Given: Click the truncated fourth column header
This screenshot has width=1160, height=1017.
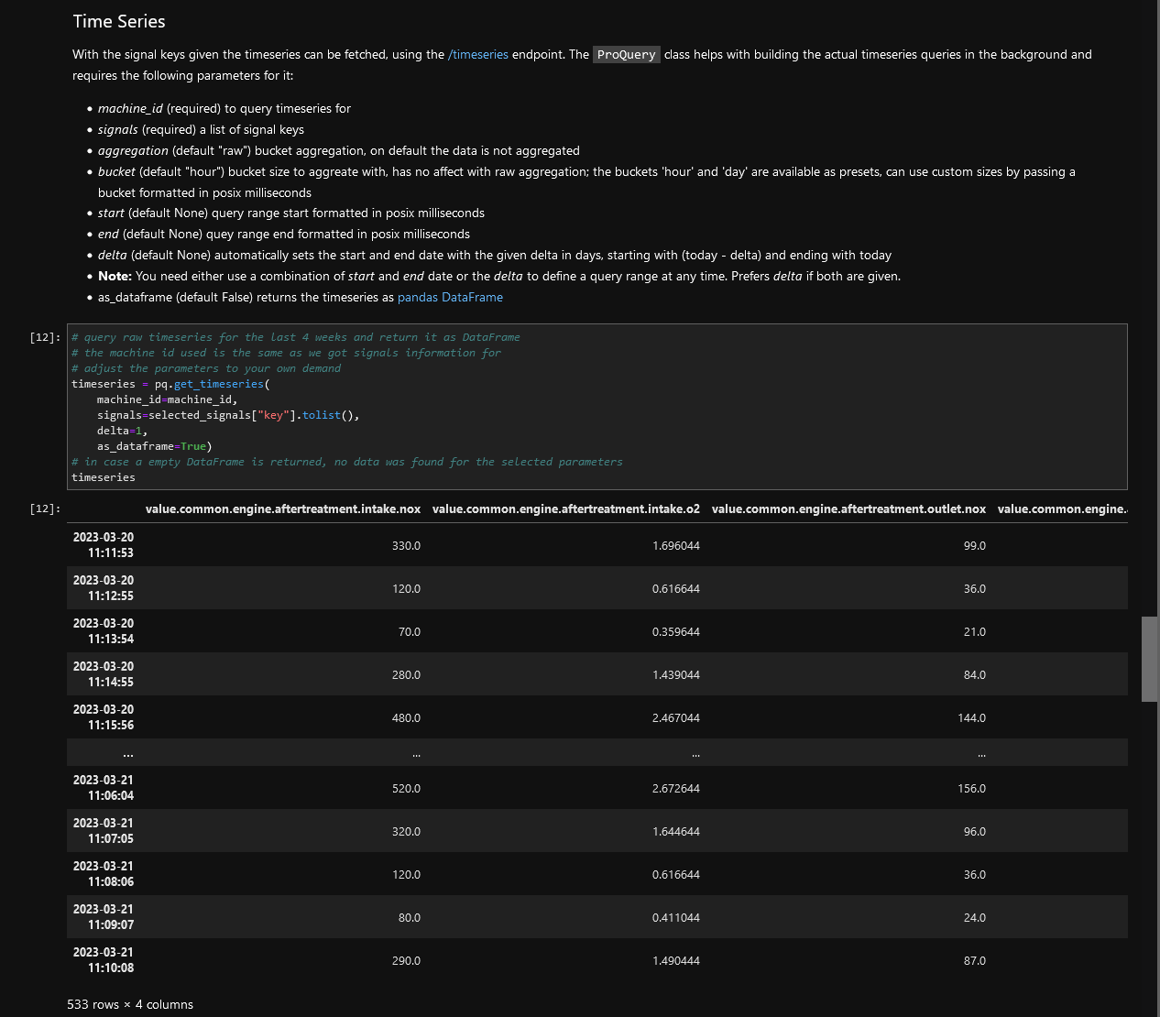Looking at the screenshot, I should 1061,509.
